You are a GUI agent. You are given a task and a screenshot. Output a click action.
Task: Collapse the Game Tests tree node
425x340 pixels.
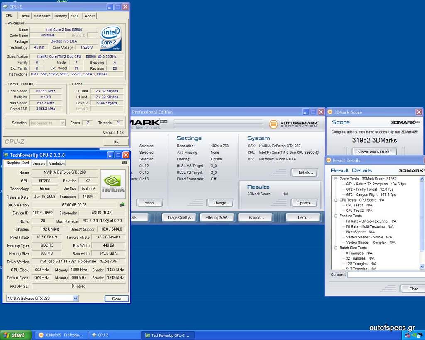point(336,179)
